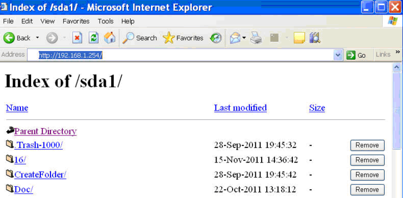Screen dimensions: 403x198
Task: Open the Doc/ folder link
Action: click(23, 189)
